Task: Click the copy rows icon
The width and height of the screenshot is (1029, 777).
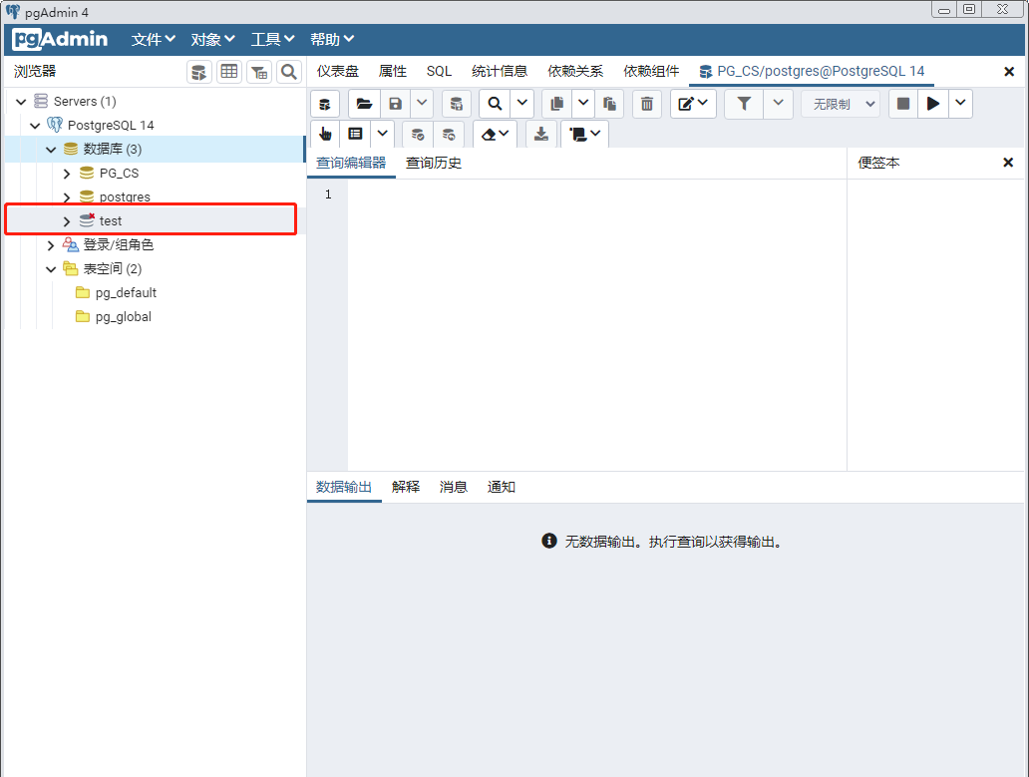Action: (557, 104)
